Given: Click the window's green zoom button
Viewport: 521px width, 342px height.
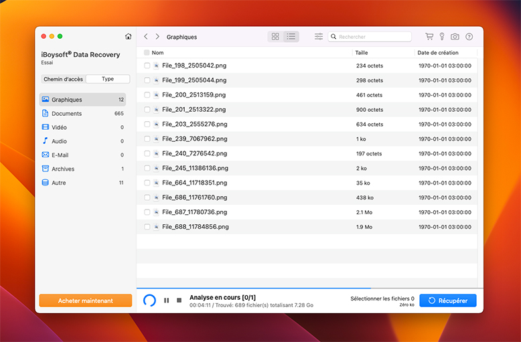Looking at the screenshot, I should coord(60,36).
